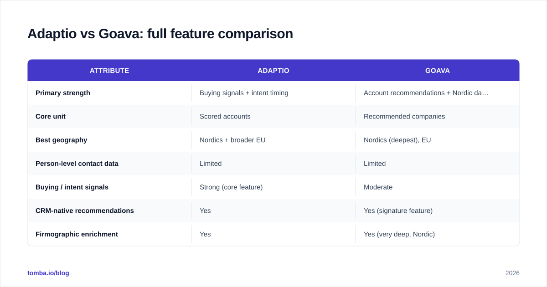Click the ATTRIBUTE column header

click(x=109, y=71)
